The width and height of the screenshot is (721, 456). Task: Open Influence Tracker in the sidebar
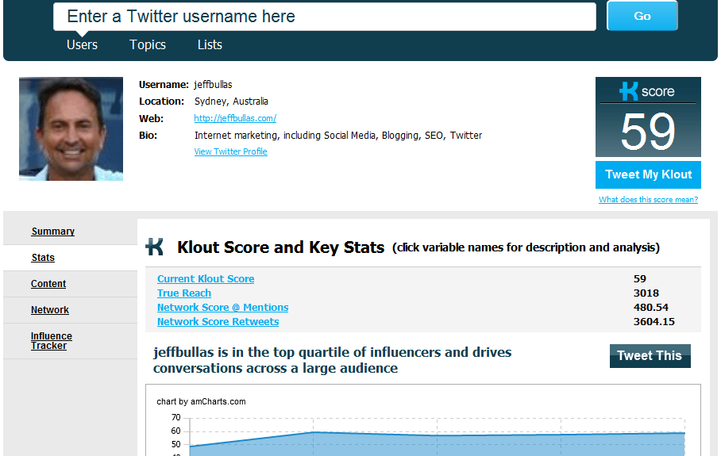click(x=52, y=341)
